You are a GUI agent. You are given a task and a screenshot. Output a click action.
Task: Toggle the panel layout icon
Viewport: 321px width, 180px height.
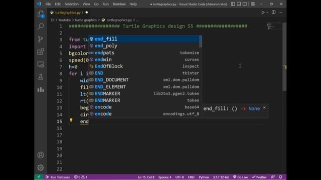coord(239,4)
